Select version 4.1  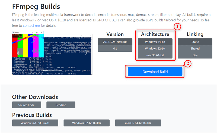tap(115, 49)
